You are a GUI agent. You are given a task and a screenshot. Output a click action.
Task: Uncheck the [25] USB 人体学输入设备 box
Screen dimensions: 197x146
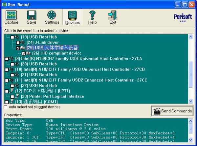(18, 48)
